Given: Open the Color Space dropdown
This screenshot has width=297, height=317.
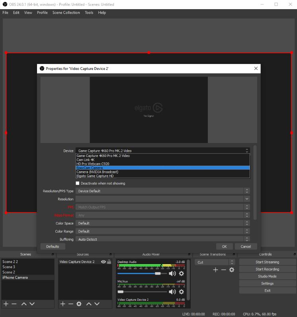Looking at the screenshot, I should pyautogui.click(x=163, y=223).
